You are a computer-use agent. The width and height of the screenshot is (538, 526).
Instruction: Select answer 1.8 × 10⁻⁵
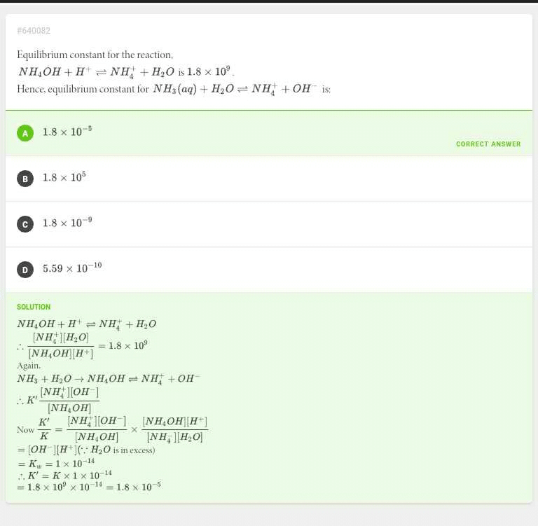[67, 132]
